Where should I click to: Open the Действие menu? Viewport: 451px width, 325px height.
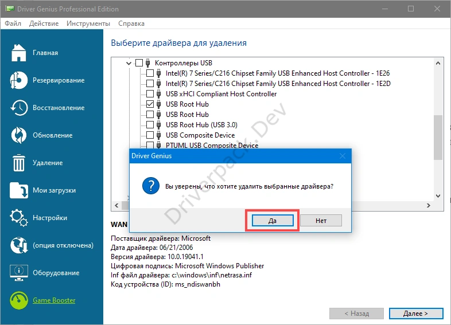click(44, 24)
